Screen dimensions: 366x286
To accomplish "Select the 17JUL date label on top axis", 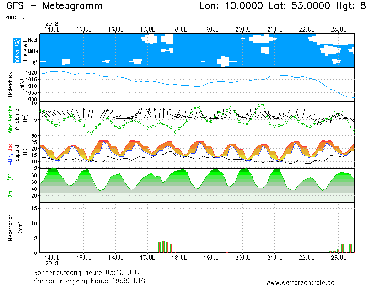I will [x=147, y=29].
